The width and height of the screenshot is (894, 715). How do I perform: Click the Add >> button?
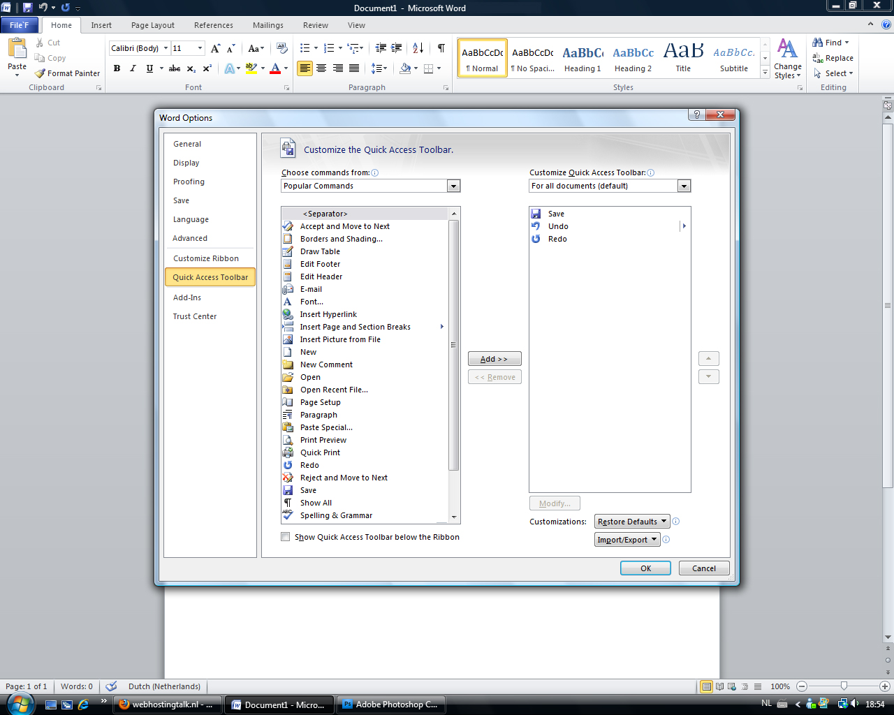point(494,359)
